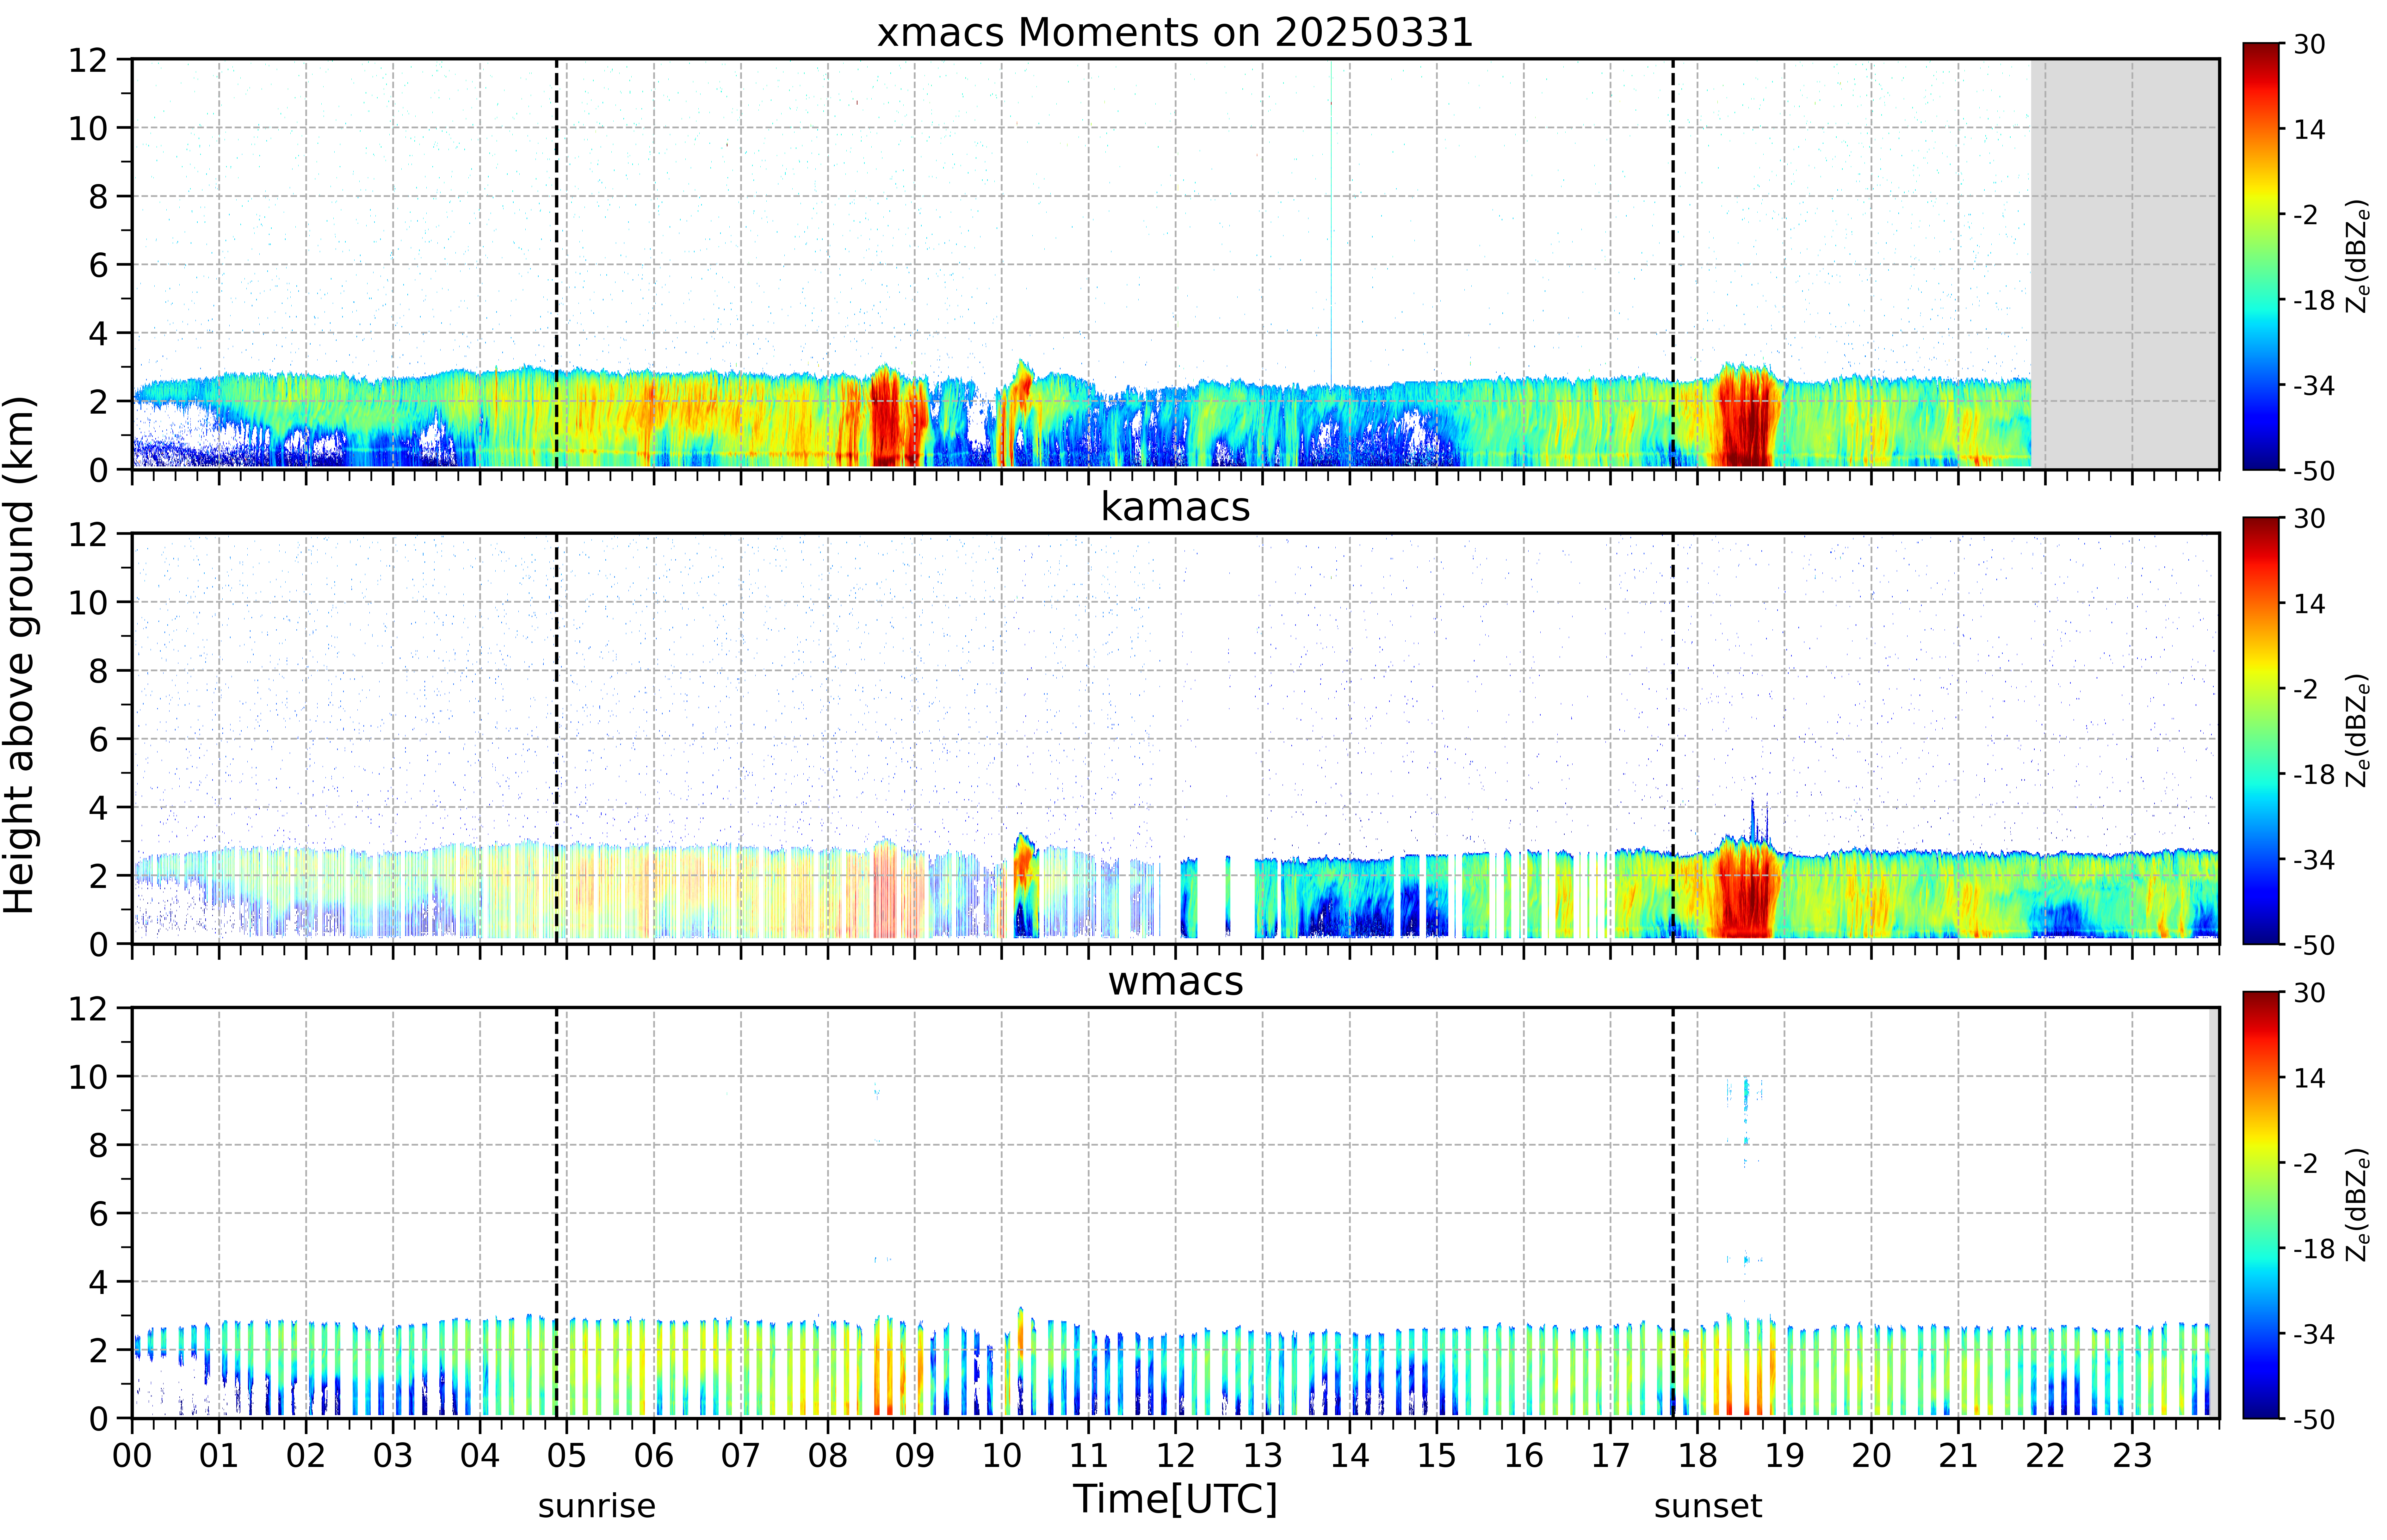
Task: Click the wmacs panel title
Action: (1175, 981)
